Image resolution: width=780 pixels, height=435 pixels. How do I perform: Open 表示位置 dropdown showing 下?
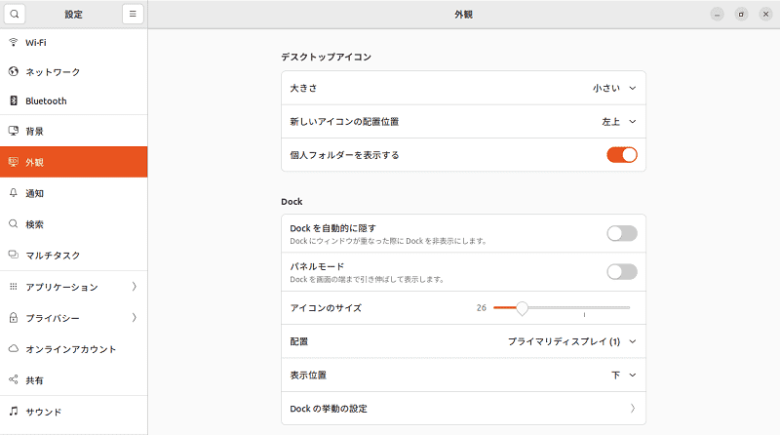[x=624, y=375]
